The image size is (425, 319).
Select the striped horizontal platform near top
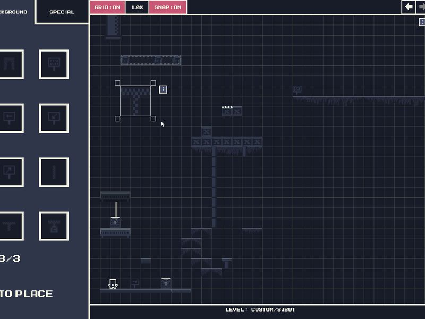151,60
